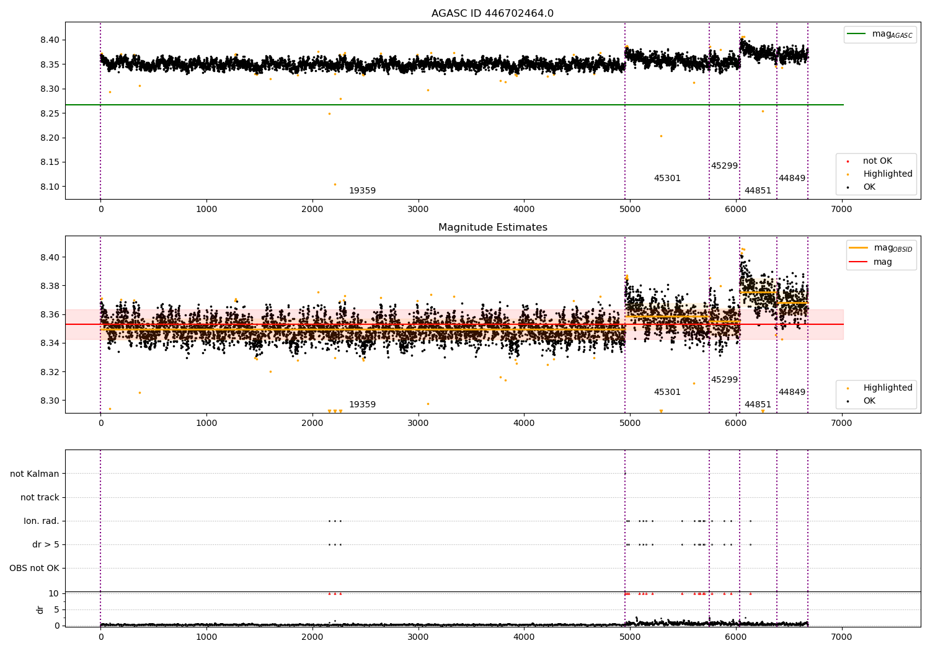Click obsid label 45301 in the AGASC plot

coord(667,179)
